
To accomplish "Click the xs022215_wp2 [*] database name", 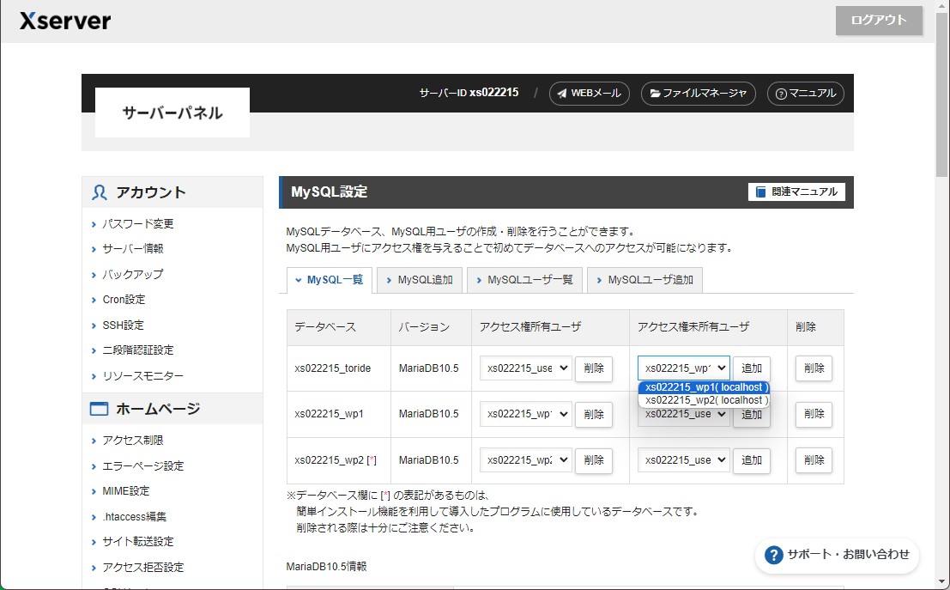I will coord(336,460).
